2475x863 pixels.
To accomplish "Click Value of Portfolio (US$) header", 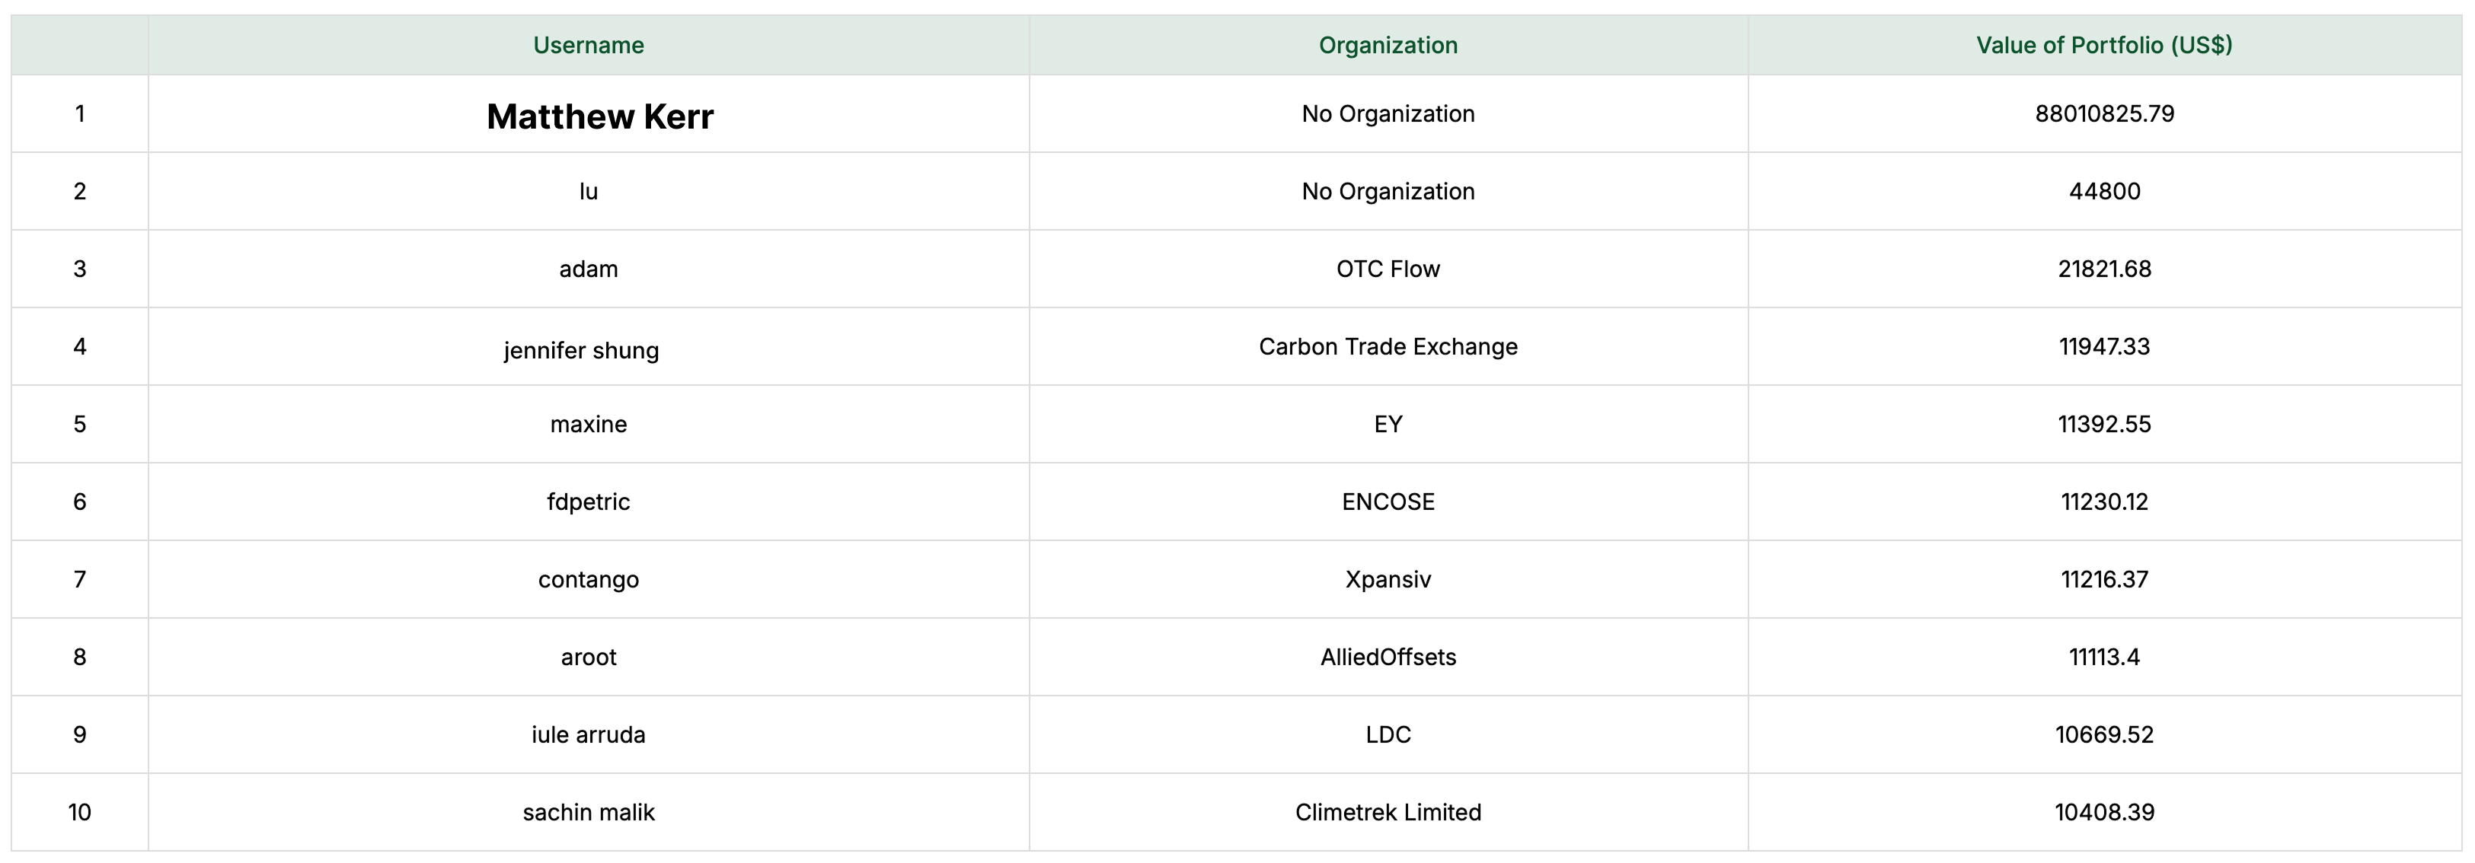I will pyautogui.click(x=2104, y=45).
